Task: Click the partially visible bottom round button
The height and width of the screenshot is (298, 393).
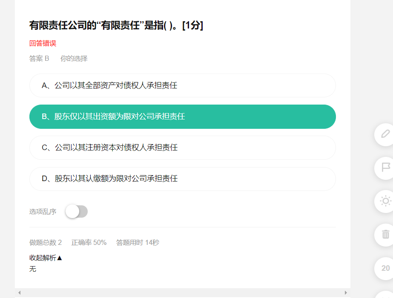Action: 385,295
